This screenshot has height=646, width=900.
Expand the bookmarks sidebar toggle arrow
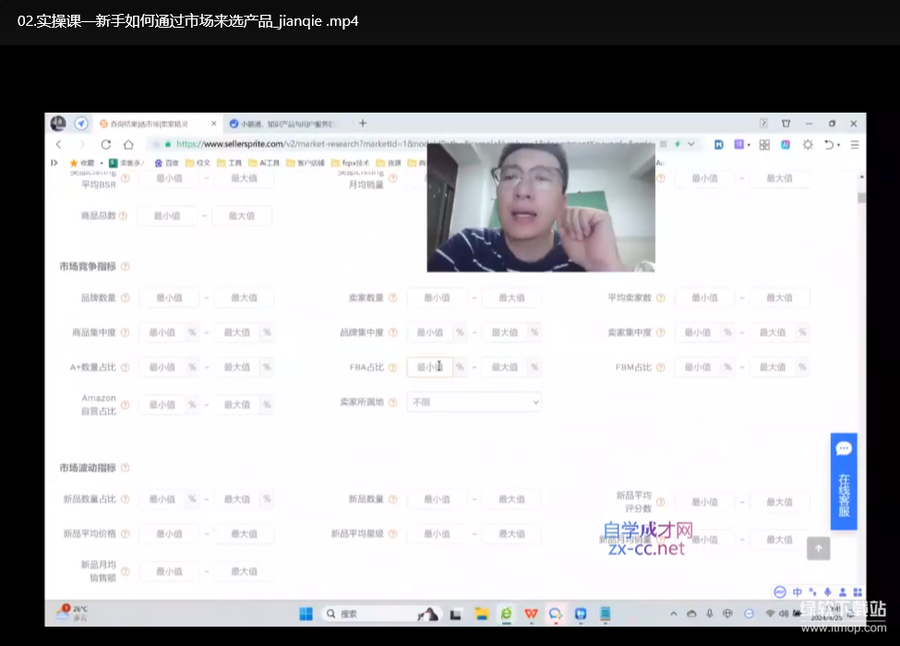point(54,163)
